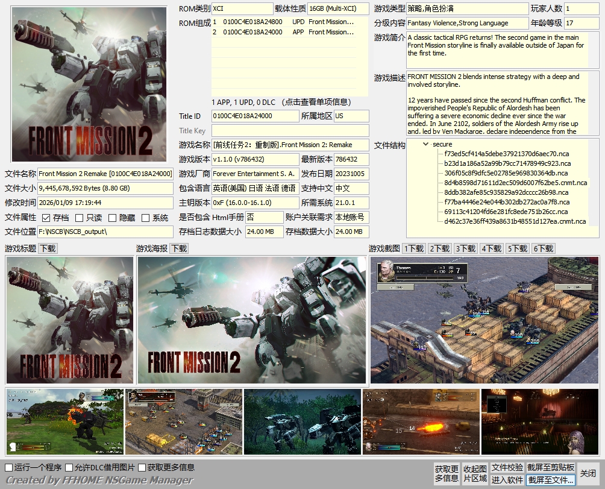Image resolution: width=605 pixels, height=489 pixels.
Task: Click the 游戏名称 field with Front Mission 2: Remake
Action: (x=290, y=145)
